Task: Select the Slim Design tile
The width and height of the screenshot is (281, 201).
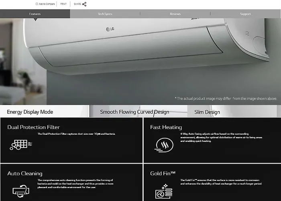Action: pyautogui.click(x=207, y=112)
